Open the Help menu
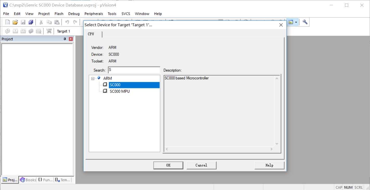The height and width of the screenshot is (190, 370). tap(158, 14)
